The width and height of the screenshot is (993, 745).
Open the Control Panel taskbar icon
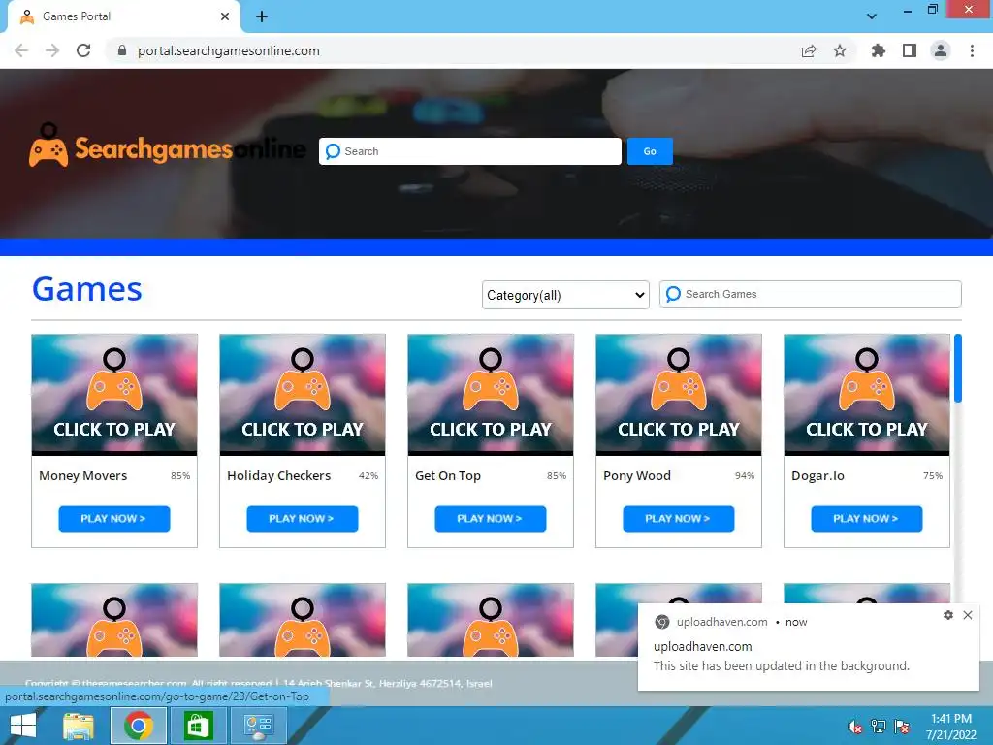pos(258,726)
